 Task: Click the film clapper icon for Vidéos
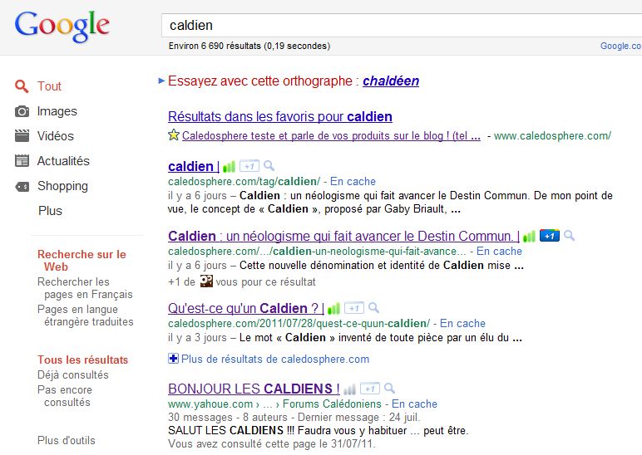[x=22, y=136]
